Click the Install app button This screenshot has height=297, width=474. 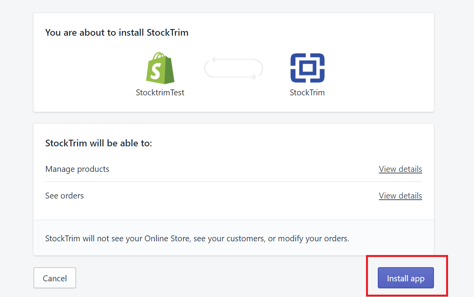[406, 278]
